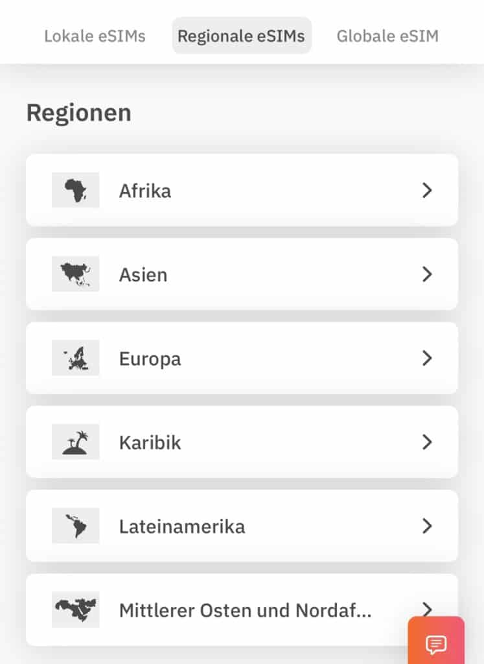Tap the Europe map icon
This screenshot has height=664, width=484.
tap(75, 358)
